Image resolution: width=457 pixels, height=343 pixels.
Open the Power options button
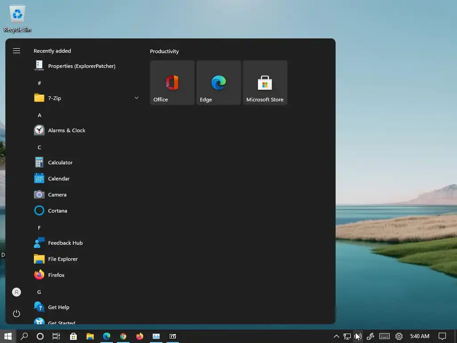17,314
